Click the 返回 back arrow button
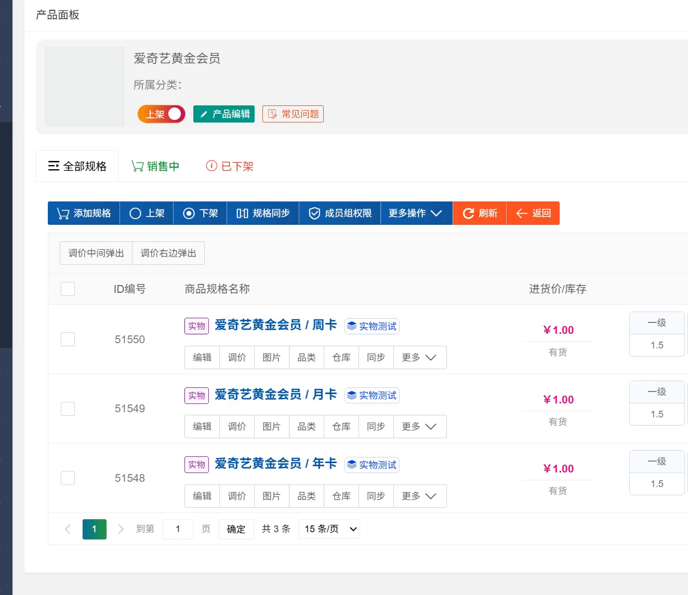688x595 pixels. [533, 213]
